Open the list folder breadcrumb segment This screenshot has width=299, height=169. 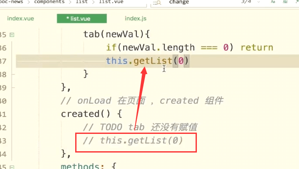coord(82,2)
